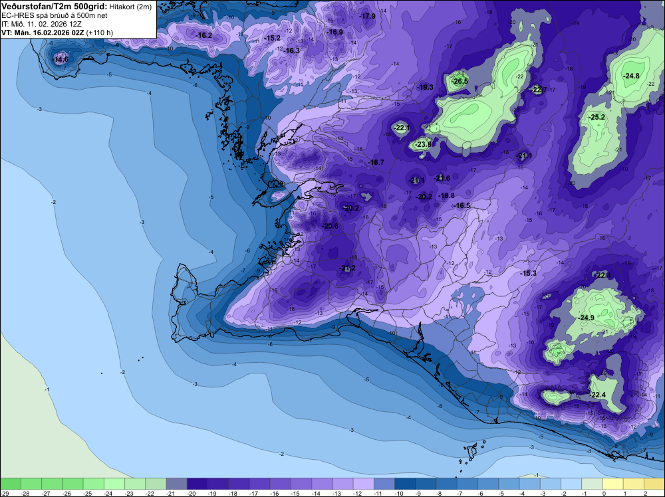Click the purple -16 legend swatch
This screenshot has height=497, width=665.
tap(281, 484)
